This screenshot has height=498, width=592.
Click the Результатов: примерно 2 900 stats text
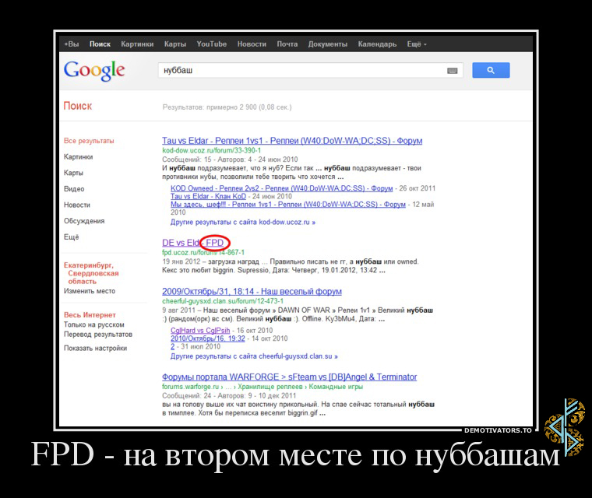[x=227, y=107]
